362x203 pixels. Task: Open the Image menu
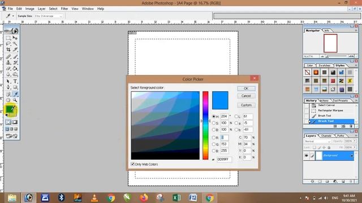pos(29,9)
